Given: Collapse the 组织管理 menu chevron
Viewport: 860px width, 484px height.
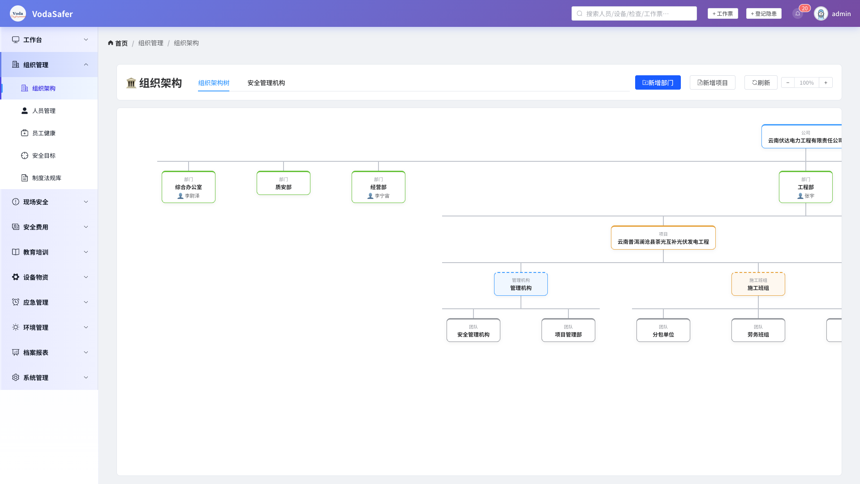Looking at the screenshot, I should coord(86,65).
